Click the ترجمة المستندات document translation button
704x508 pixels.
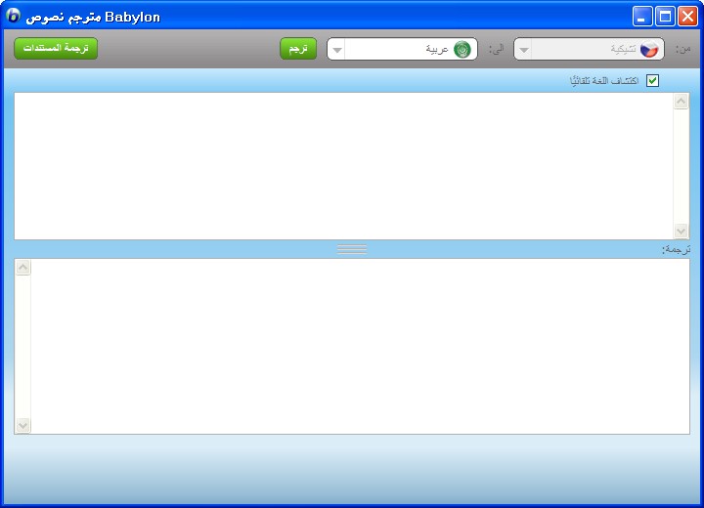coord(56,49)
